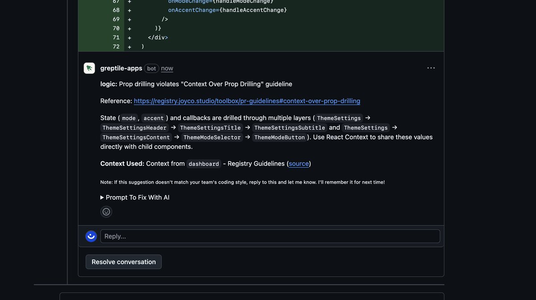The image size is (536, 300).
Task: Click the ThemeSettingsHeader code tag
Action: coord(134,128)
